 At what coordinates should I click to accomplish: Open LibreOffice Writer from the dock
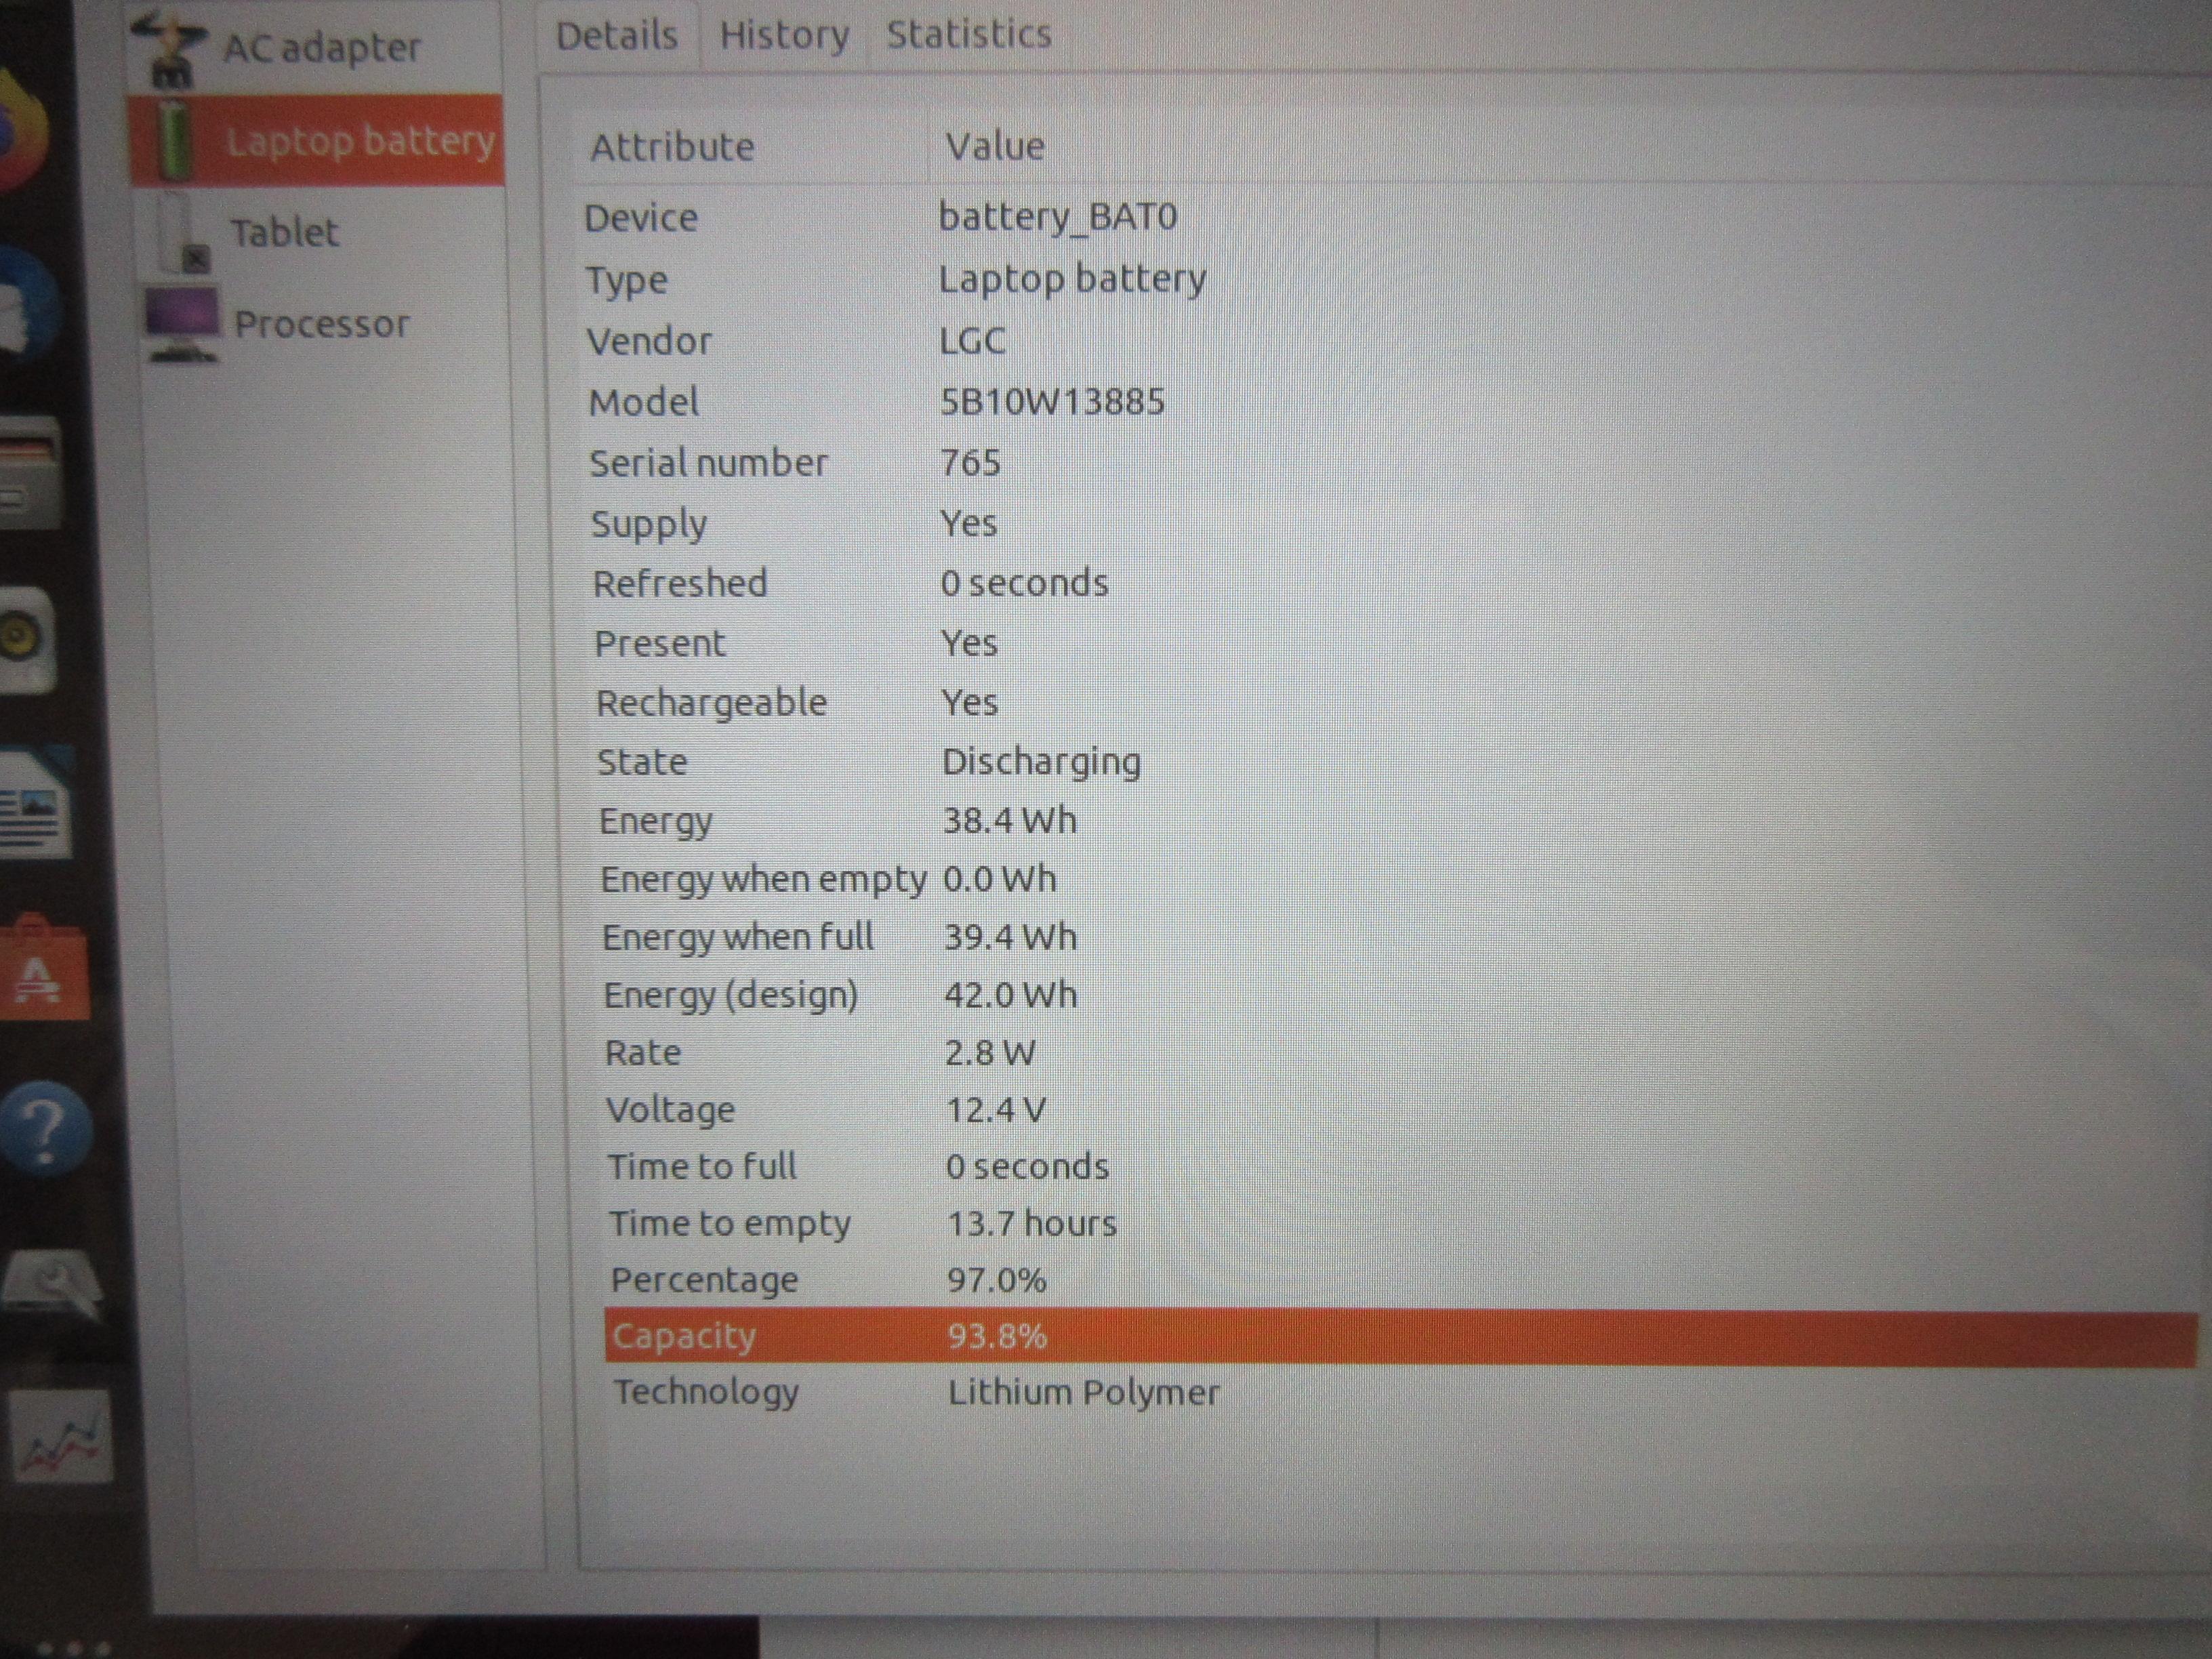click(36, 804)
